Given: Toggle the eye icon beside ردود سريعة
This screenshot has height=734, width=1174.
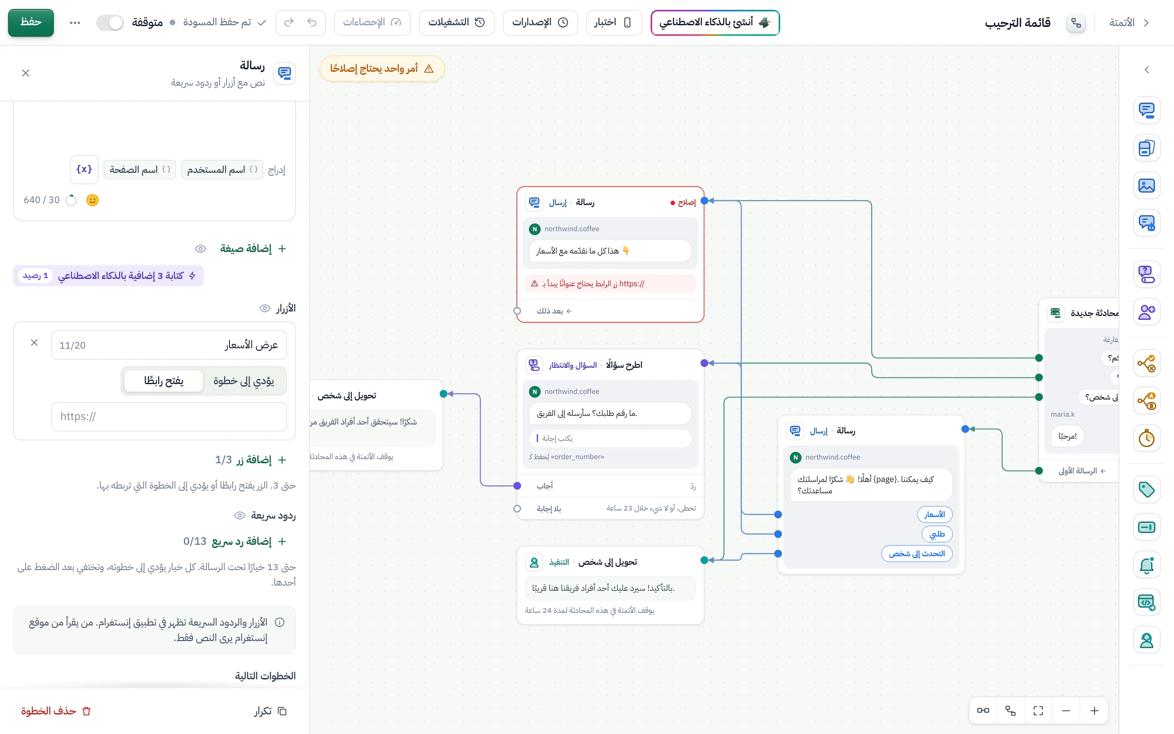Looking at the screenshot, I should pyautogui.click(x=239, y=515).
